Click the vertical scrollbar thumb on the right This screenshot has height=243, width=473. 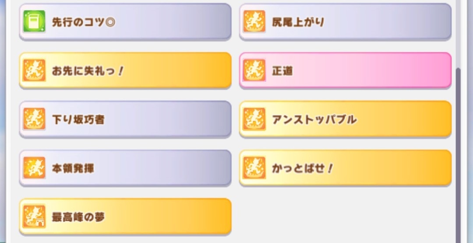pyautogui.click(x=458, y=155)
